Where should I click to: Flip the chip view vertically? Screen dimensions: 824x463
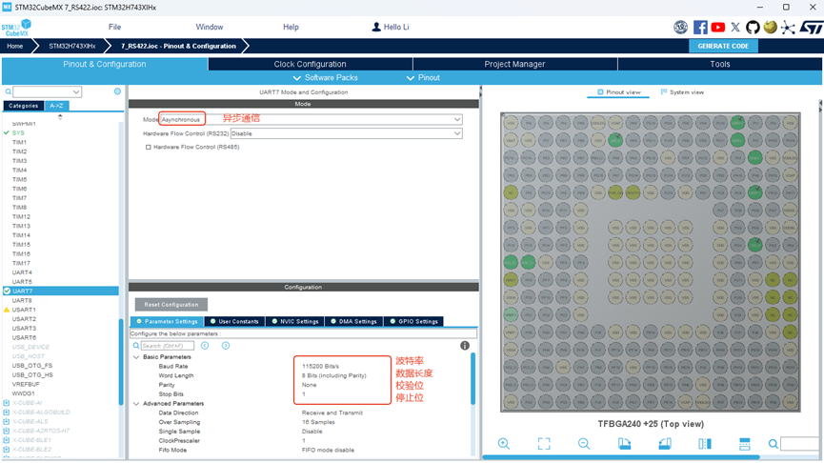click(x=745, y=444)
